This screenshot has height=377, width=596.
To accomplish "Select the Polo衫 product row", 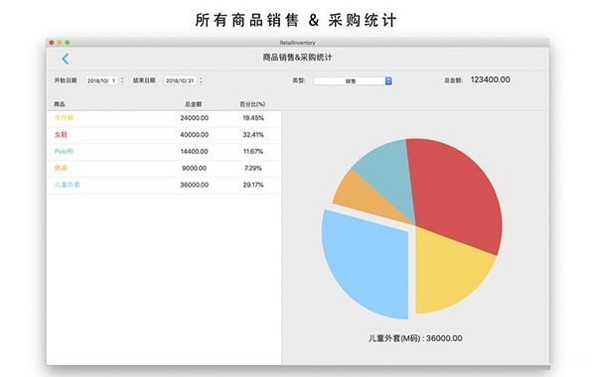I will pyautogui.click(x=164, y=152).
